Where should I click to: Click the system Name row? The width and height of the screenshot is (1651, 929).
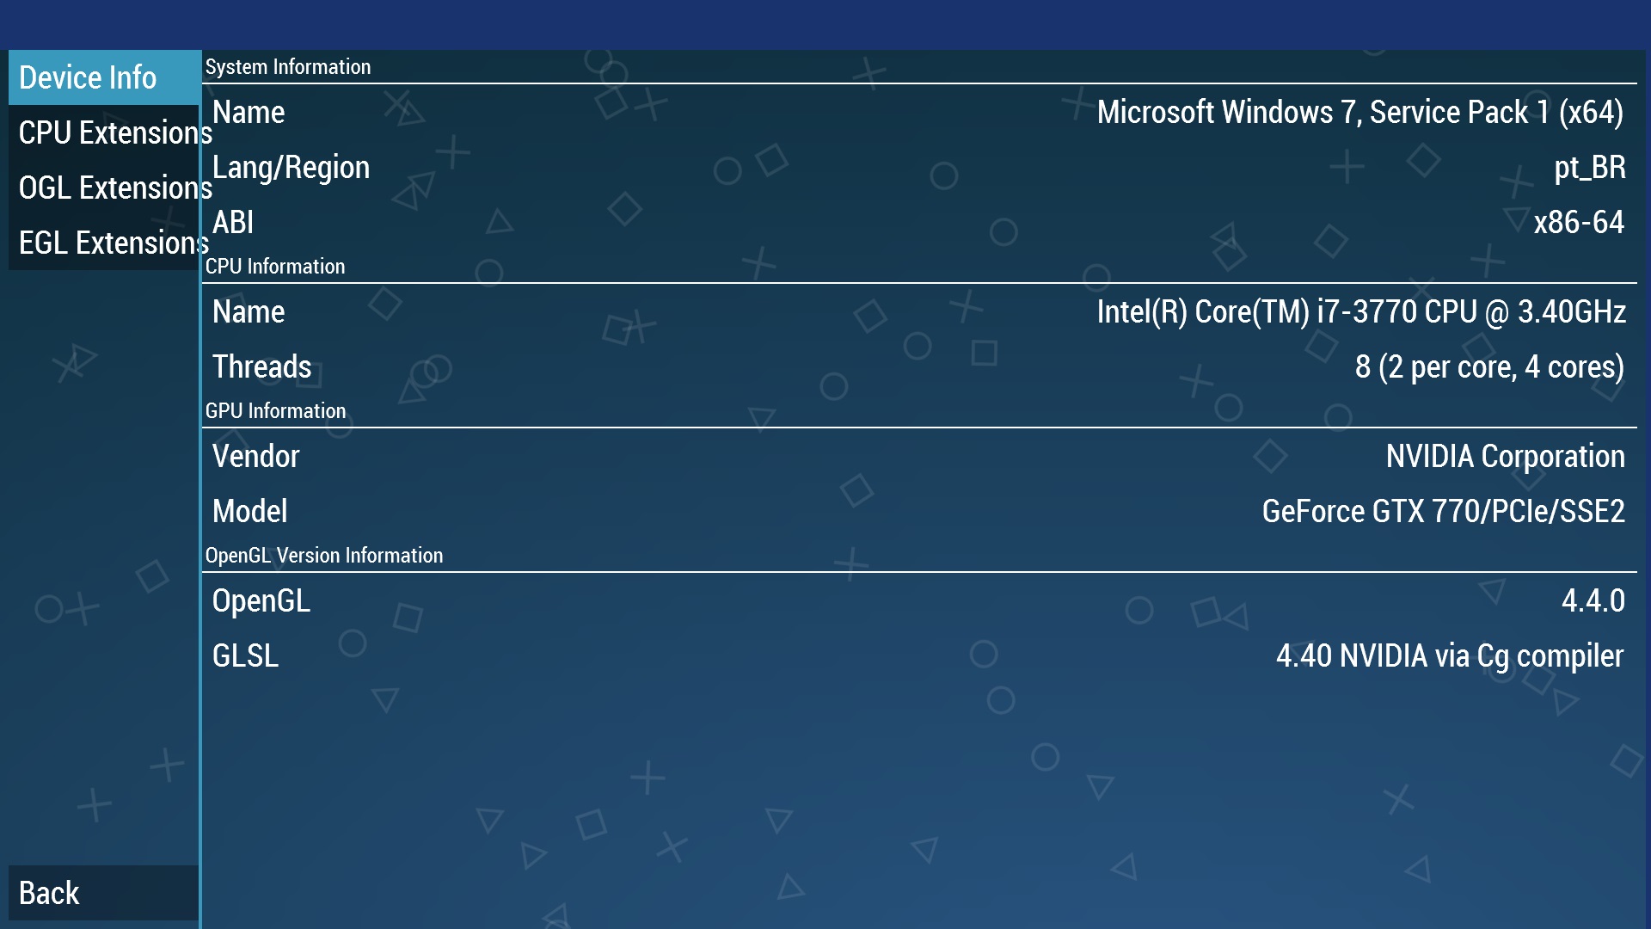coord(918,113)
